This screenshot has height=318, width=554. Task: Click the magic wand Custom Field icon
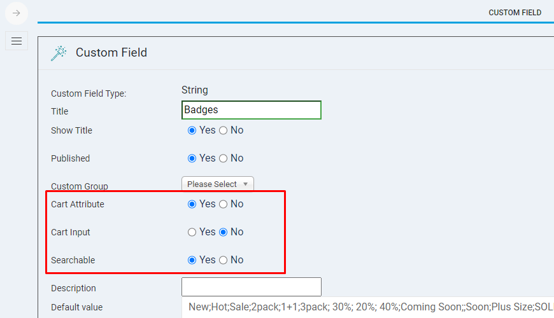pyautogui.click(x=59, y=53)
